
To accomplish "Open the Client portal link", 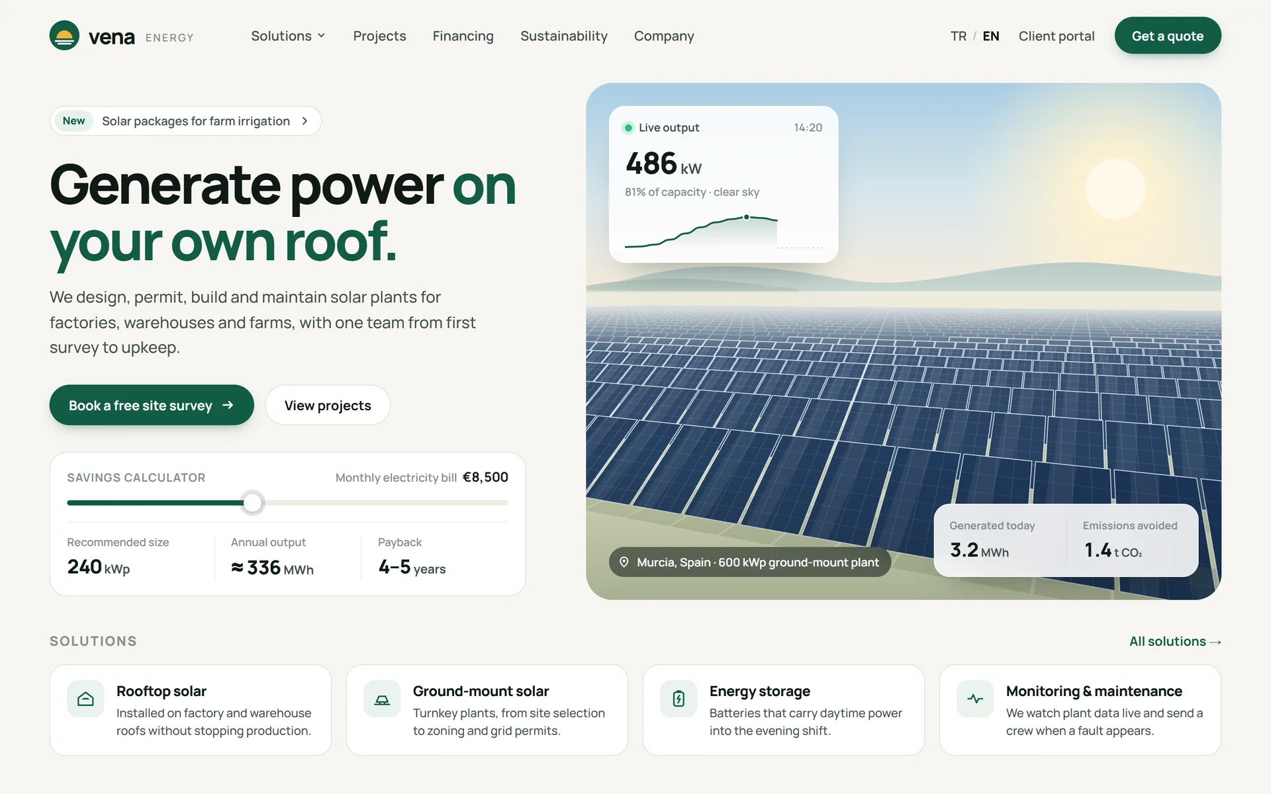I will [x=1057, y=36].
